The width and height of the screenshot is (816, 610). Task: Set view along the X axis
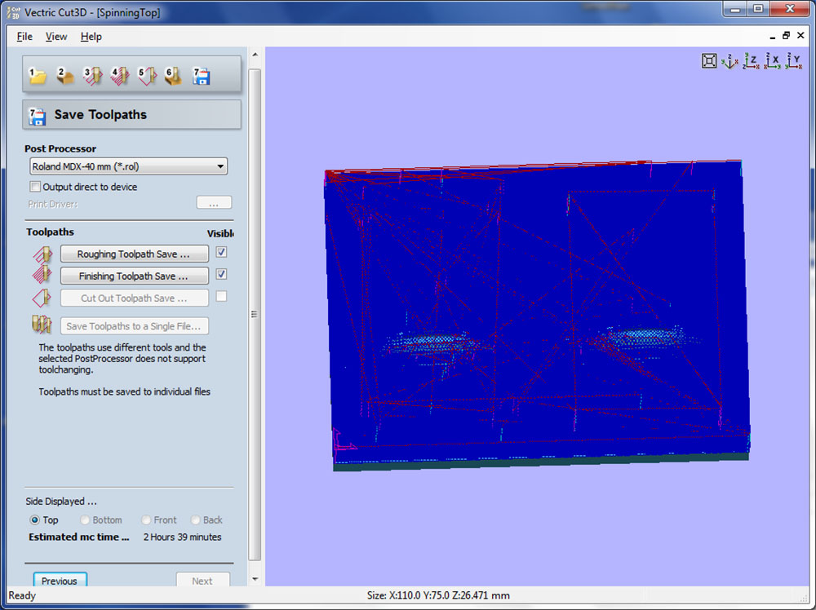coord(772,61)
